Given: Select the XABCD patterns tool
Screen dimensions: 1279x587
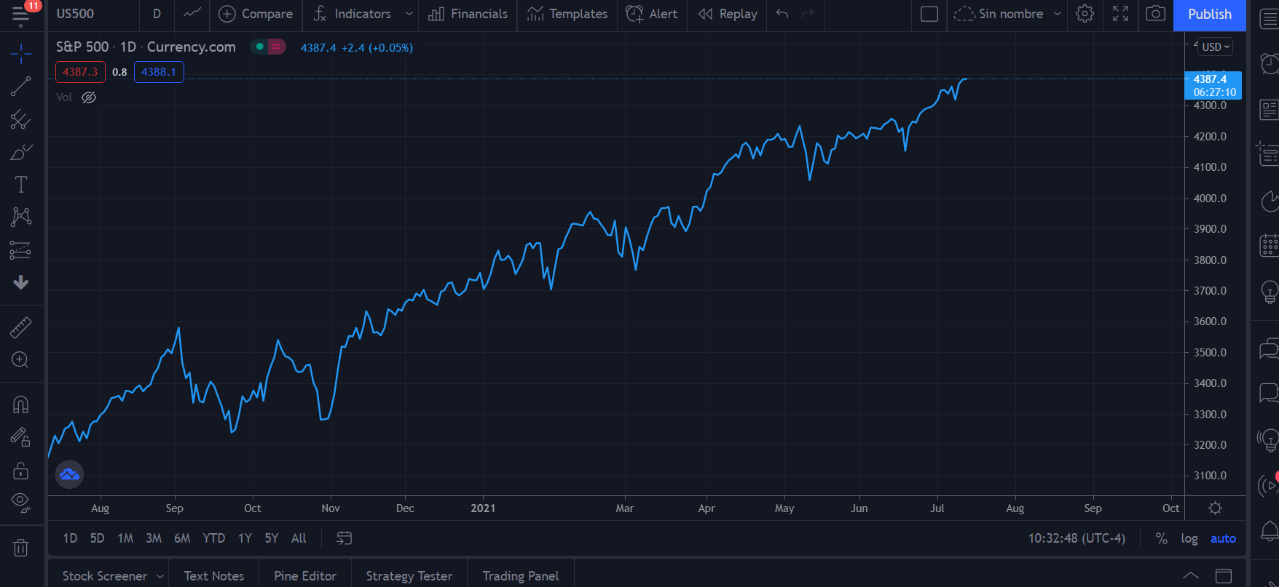Looking at the screenshot, I should [21, 217].
